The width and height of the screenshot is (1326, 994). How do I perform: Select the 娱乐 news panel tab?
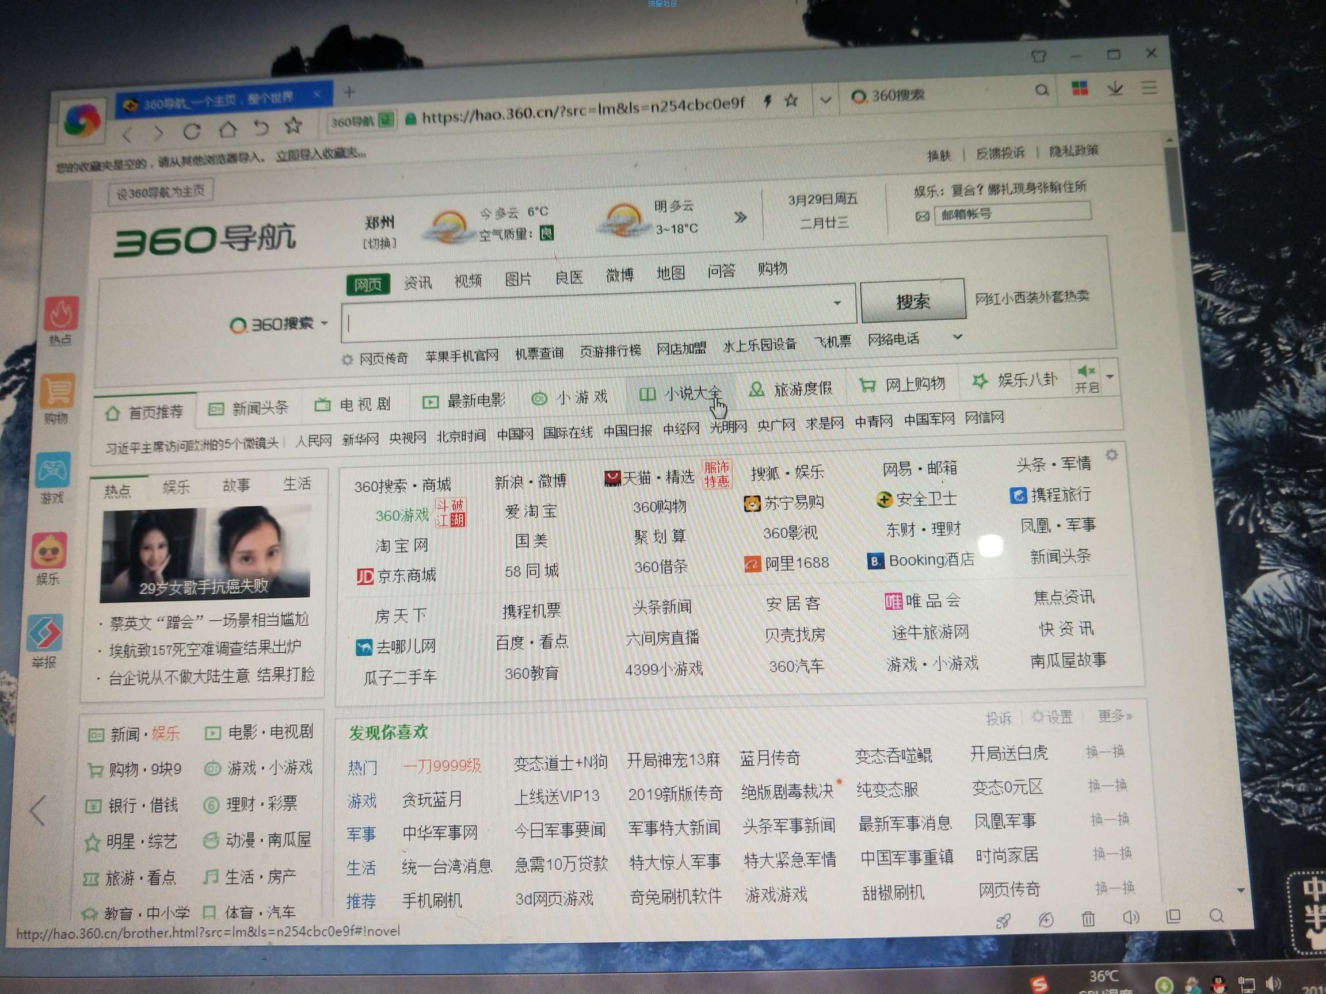point(176,487)
